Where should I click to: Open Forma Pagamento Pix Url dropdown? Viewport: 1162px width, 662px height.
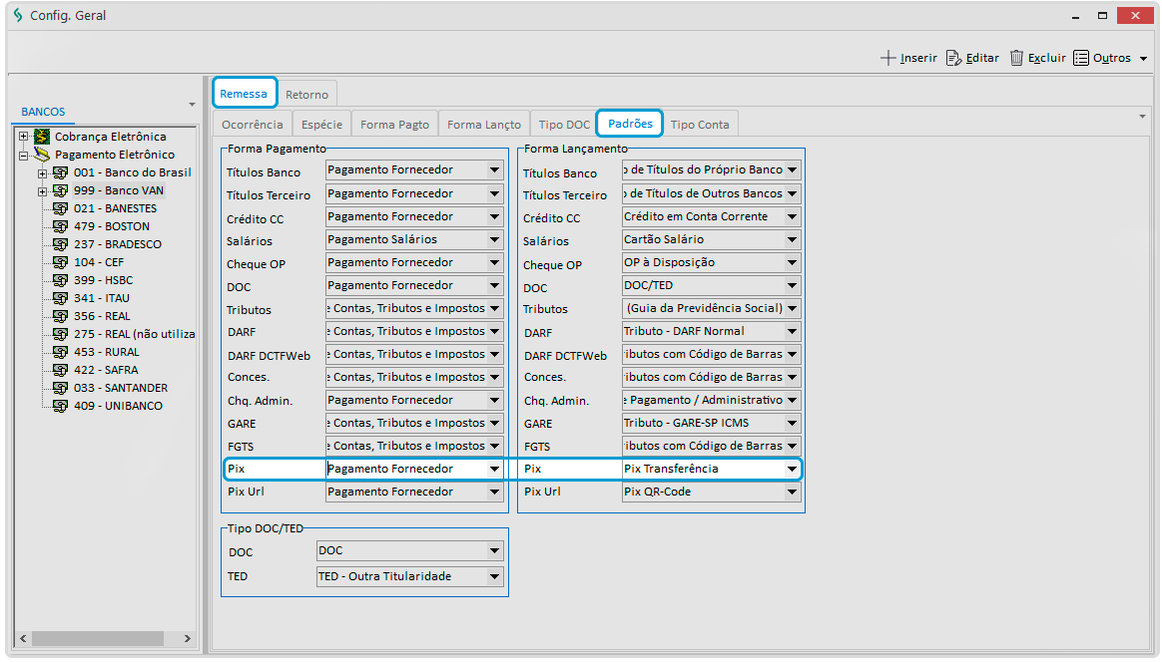(x=494, y=492)
